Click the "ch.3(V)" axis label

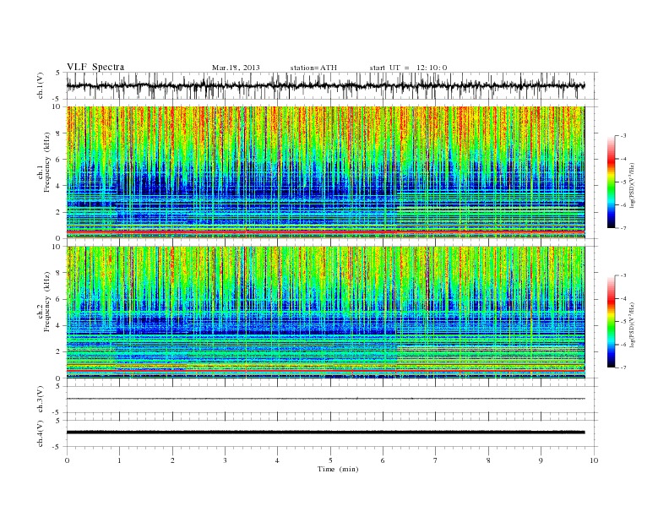(41, 400)
